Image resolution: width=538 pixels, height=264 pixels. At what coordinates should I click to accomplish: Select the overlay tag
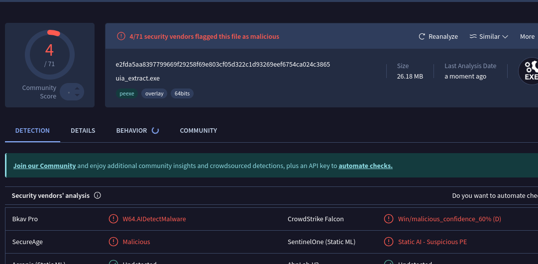154,93
